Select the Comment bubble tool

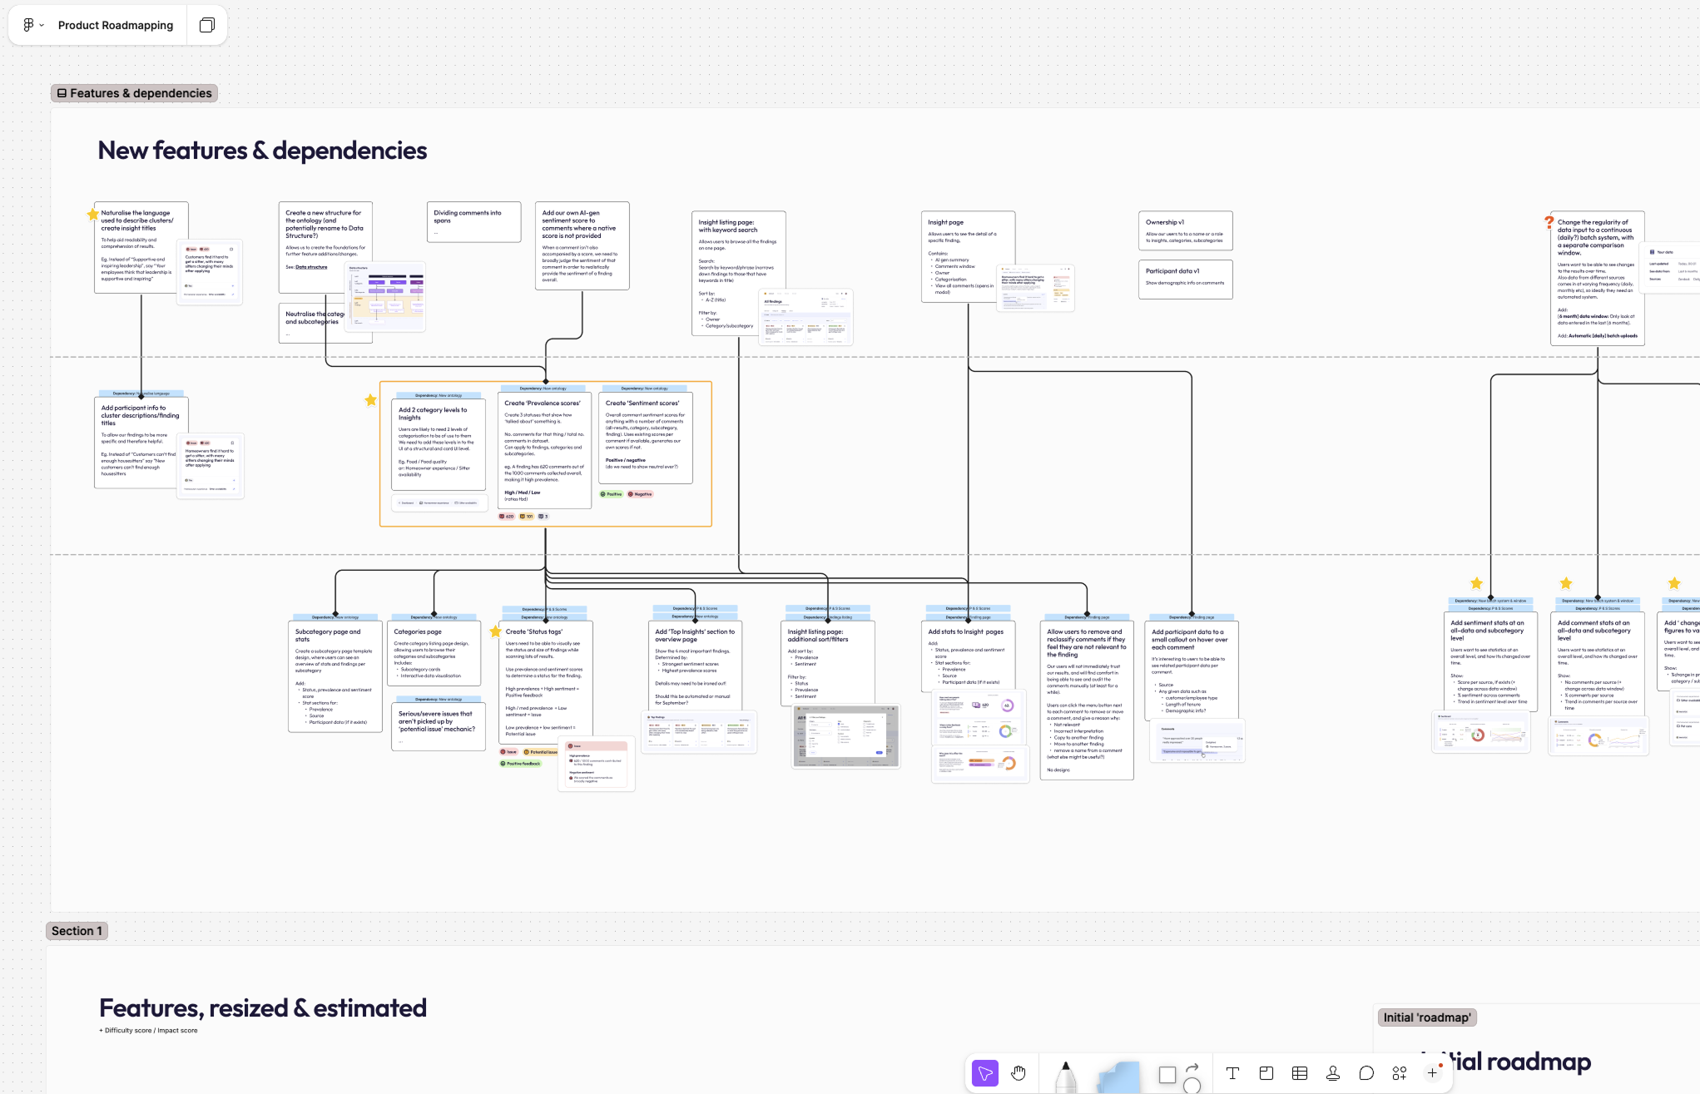[x=1366, y=1073]
